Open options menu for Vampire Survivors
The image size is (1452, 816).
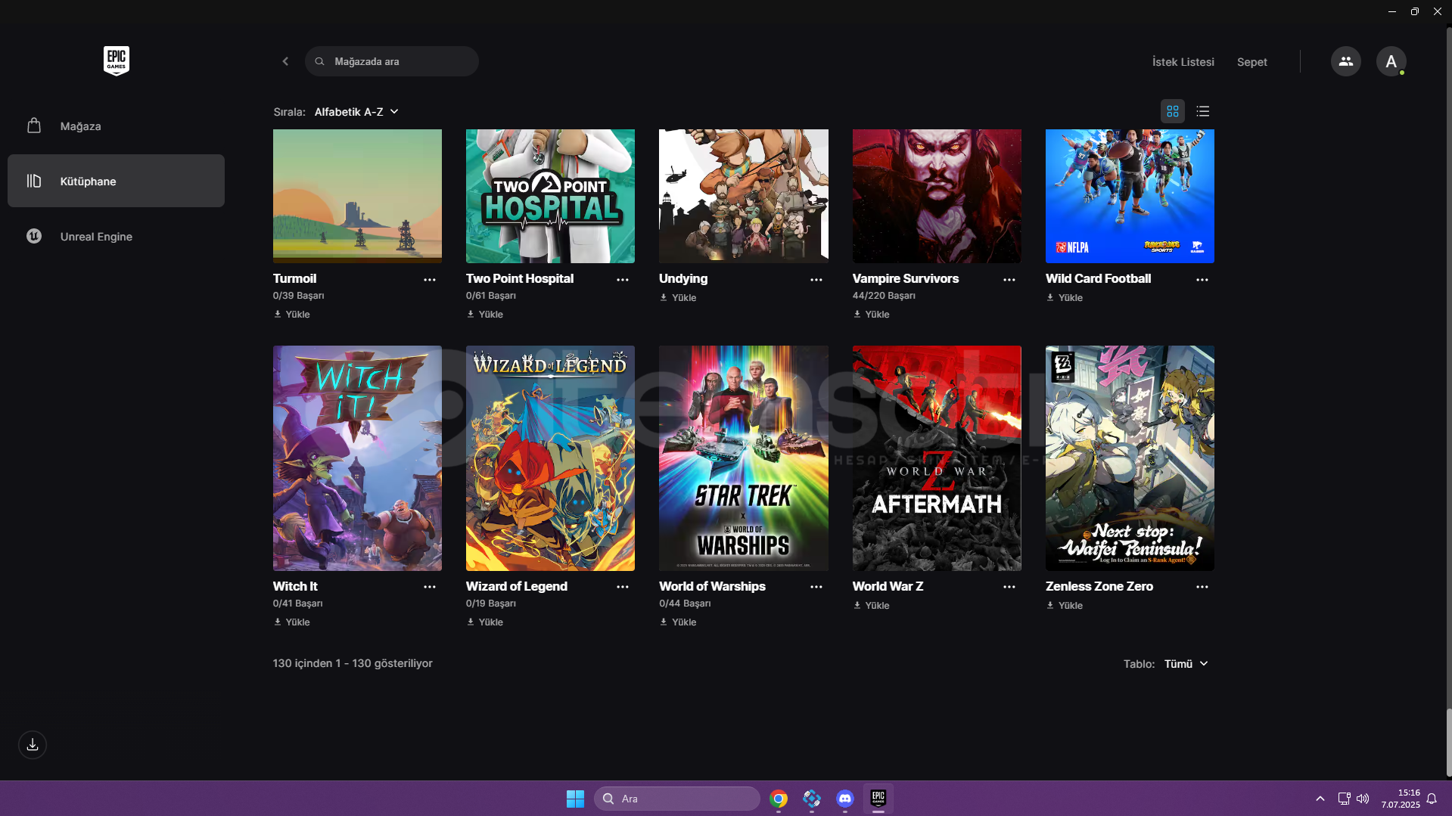(x=1009, y=280)
